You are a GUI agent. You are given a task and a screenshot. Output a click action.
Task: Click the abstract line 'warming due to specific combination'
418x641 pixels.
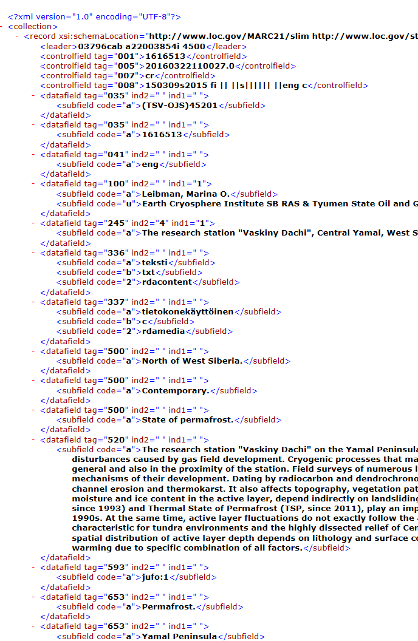187,548
